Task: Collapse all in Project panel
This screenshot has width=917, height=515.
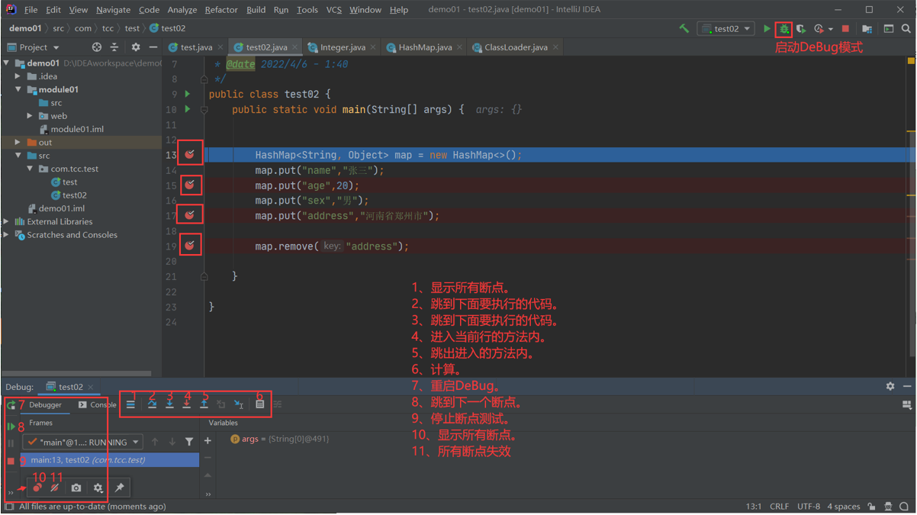Action: (x=114, y=47)
